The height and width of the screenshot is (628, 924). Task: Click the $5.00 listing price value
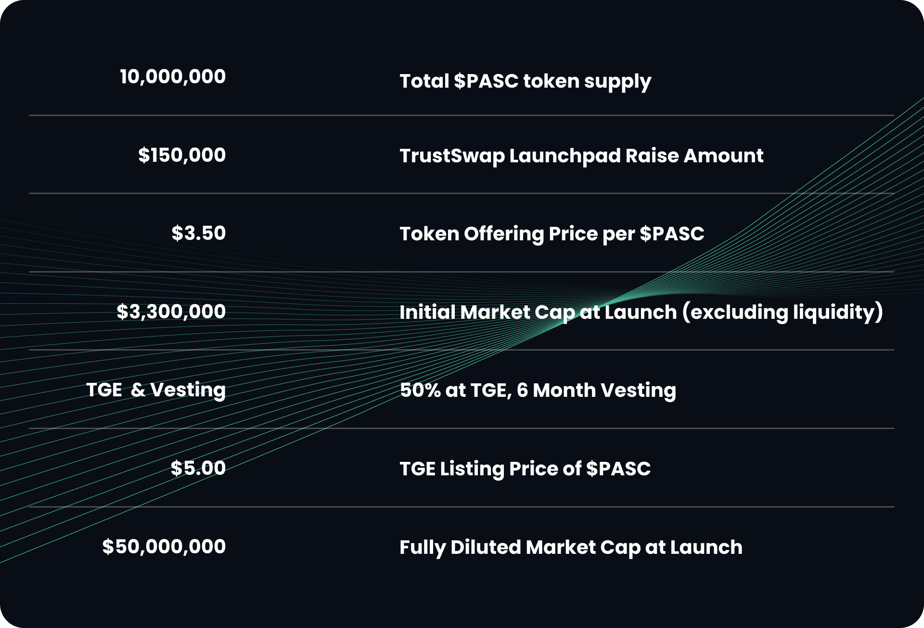pos(198,468)
